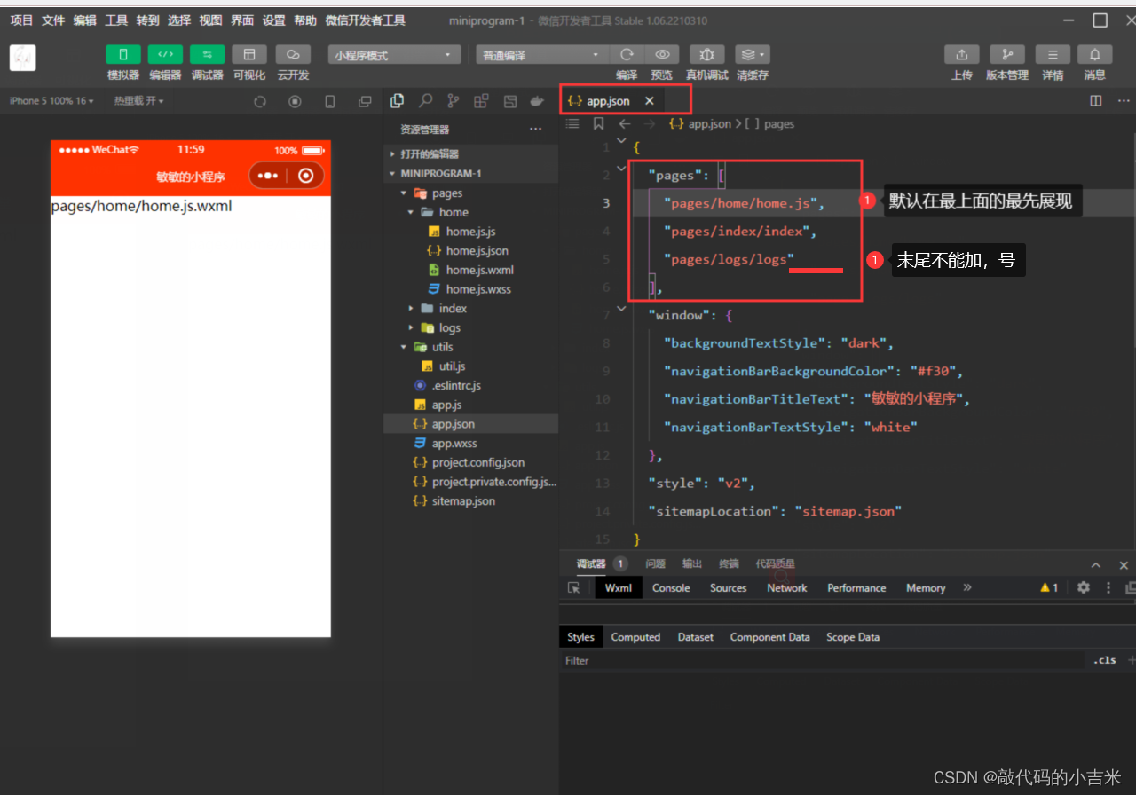Collapse the utils folder
Image resolution: width=1136 pixels, height=795 pixels.
point(470,347)
